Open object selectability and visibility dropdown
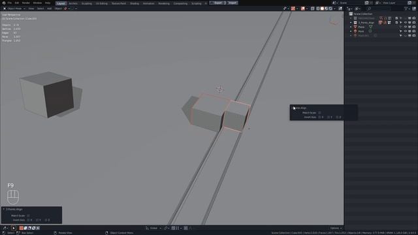 coord(286,8)
